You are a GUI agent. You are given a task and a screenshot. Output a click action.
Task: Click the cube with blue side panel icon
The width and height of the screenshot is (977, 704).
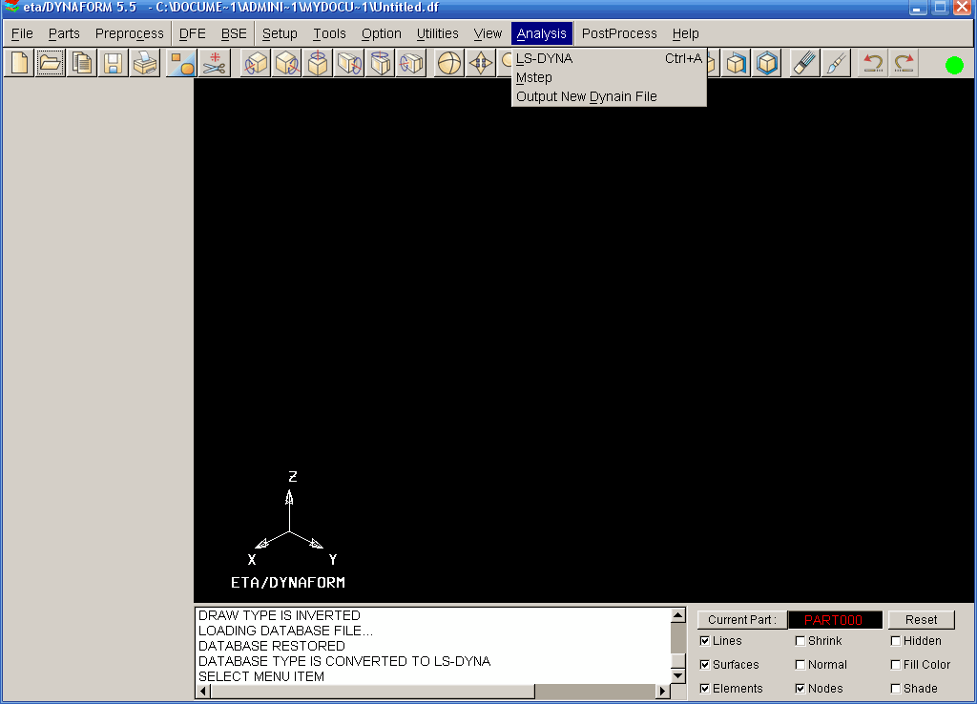click(x=736, y=64)
